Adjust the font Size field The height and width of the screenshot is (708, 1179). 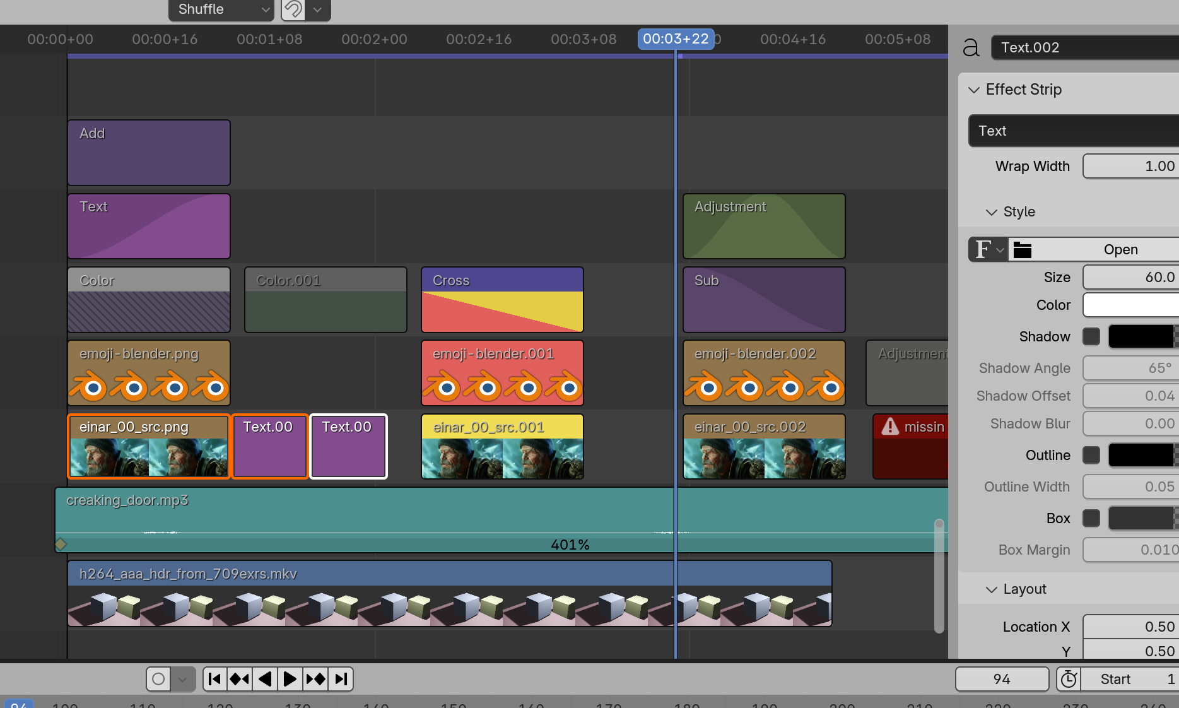1130,277
